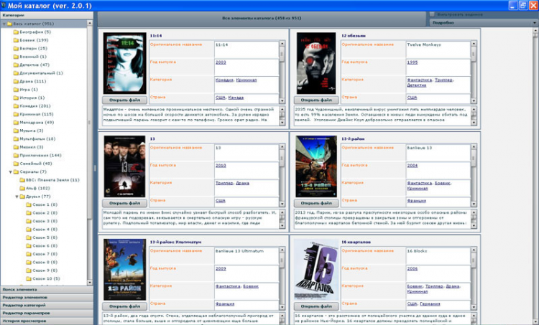
Task: Click the Twelve Monkeys original title field
Action: [x=438, y=50]
